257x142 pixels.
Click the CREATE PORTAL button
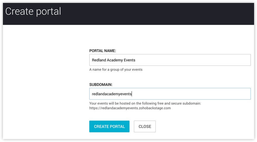109,127
